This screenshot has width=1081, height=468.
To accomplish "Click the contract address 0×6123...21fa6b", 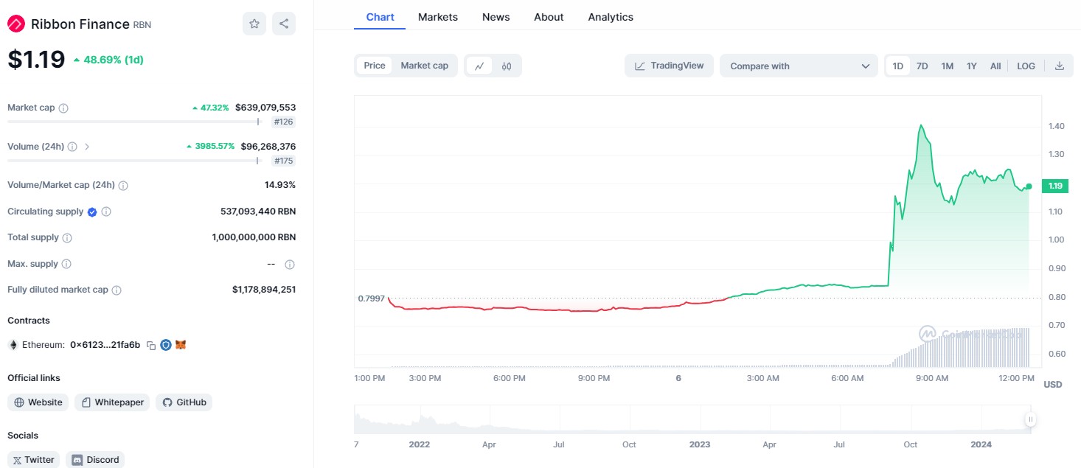I will pos(105,345).
